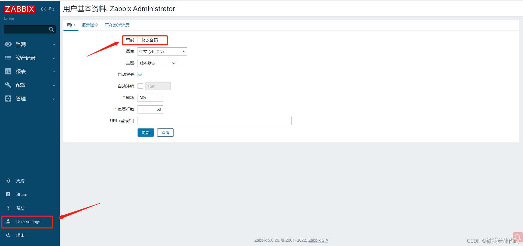The image size is (523, 246).
Task: Open the 配置 sidebar menu
Action: tap(30, 85)
